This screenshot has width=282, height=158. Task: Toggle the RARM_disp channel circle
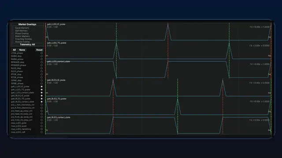(41, 56)
